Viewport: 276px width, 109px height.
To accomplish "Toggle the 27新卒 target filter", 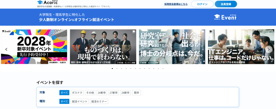I will point(113,93).
